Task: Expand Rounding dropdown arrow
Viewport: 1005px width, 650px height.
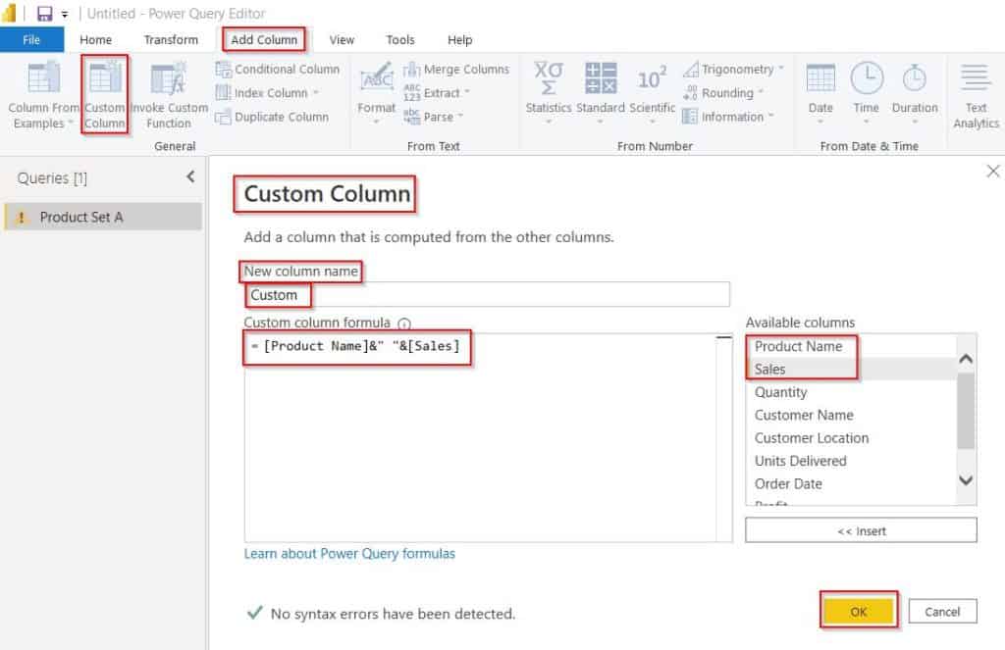Action: point(761,92)
